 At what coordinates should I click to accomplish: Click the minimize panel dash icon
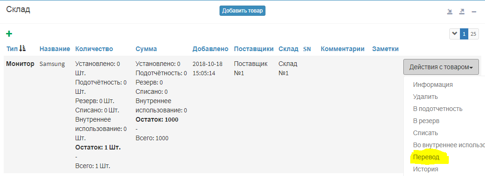click(x=474, y=12)
